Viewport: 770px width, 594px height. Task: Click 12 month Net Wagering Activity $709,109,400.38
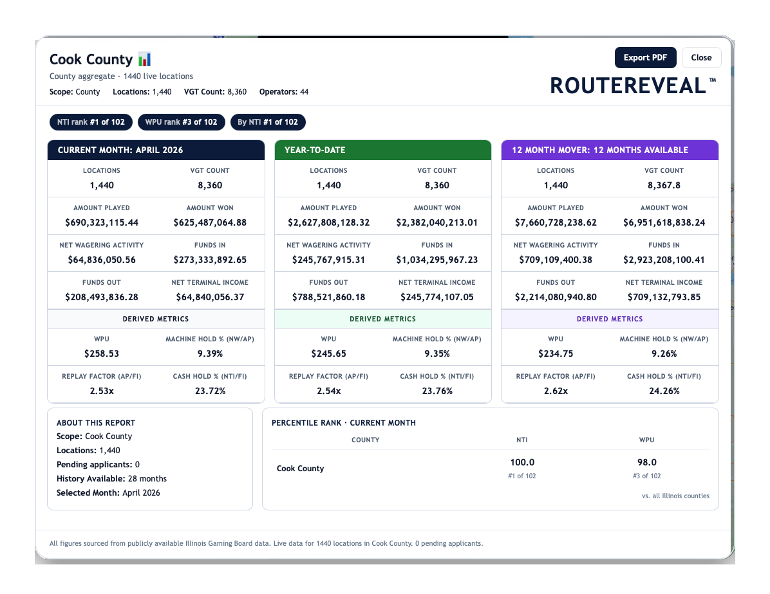pyautogui.click(x=556, y=260)
